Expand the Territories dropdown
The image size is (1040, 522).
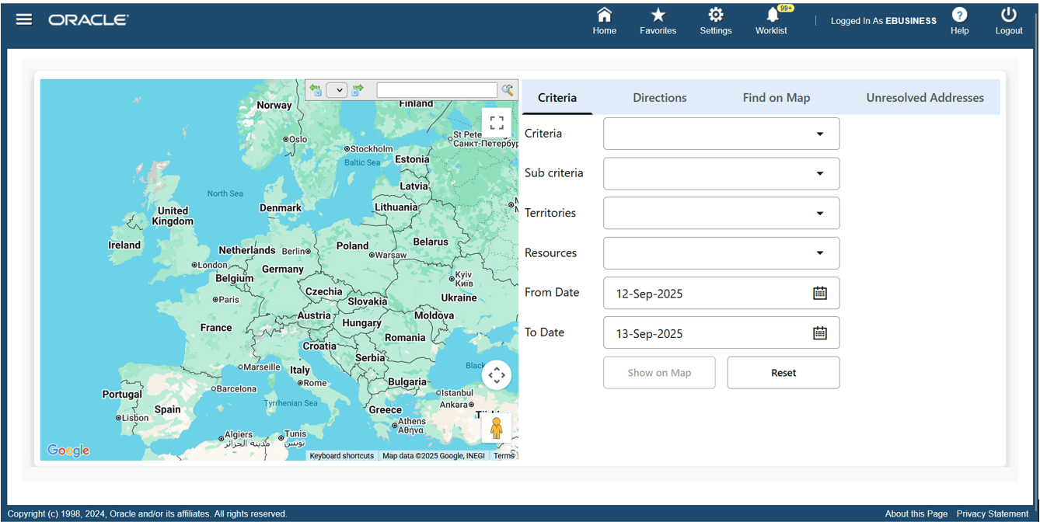(x=819, y=213)
